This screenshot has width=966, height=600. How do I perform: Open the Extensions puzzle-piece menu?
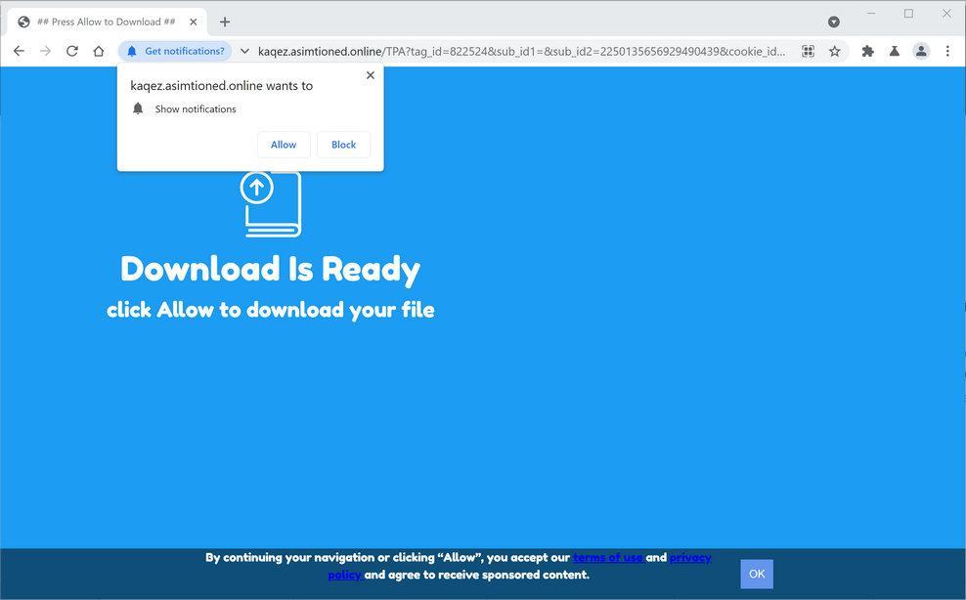coord(867,51)
